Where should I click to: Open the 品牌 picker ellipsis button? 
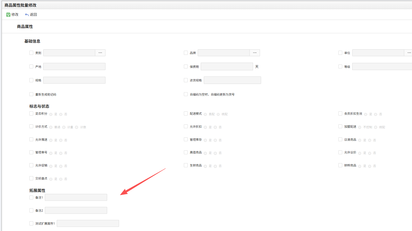(255, 53)
